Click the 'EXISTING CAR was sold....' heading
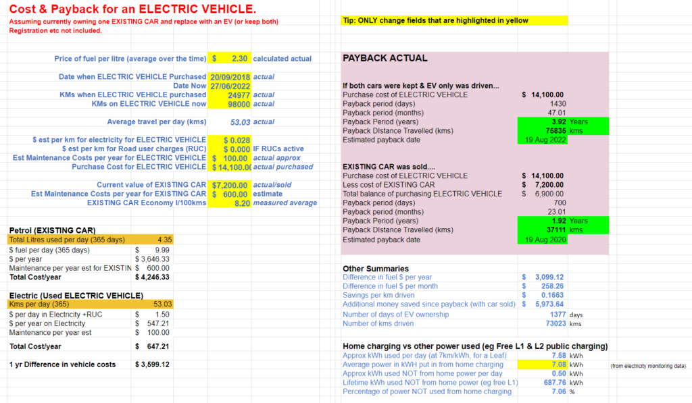Screen dimensions: 692x403 pos(389,167)
